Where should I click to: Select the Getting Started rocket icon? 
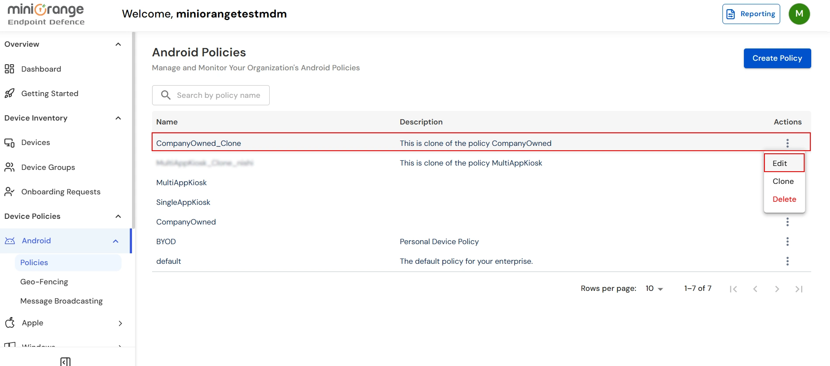10,93
